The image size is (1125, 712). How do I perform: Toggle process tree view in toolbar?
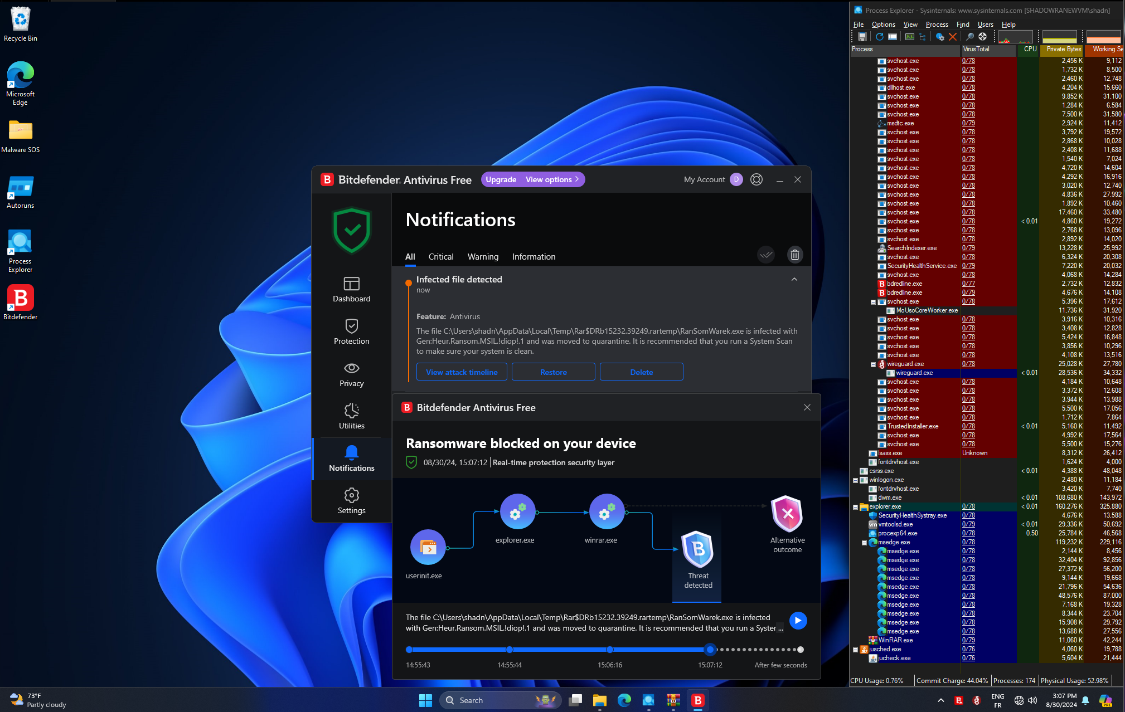[923, 37]
